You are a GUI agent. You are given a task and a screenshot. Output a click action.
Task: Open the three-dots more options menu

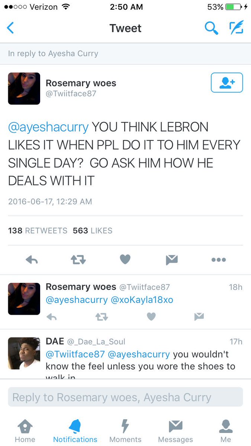pyautogui.click(x=219, y=260)
